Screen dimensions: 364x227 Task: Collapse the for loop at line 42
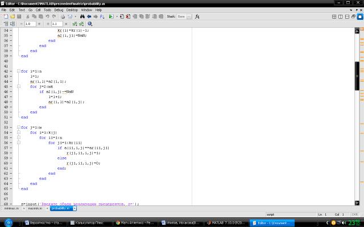coord(18,72)
